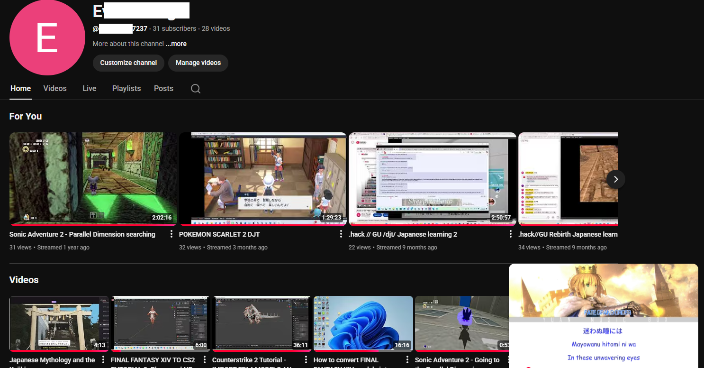Screen dimensions: 704x368
Task: Switch to the Home tab
Action: (21, 89)
